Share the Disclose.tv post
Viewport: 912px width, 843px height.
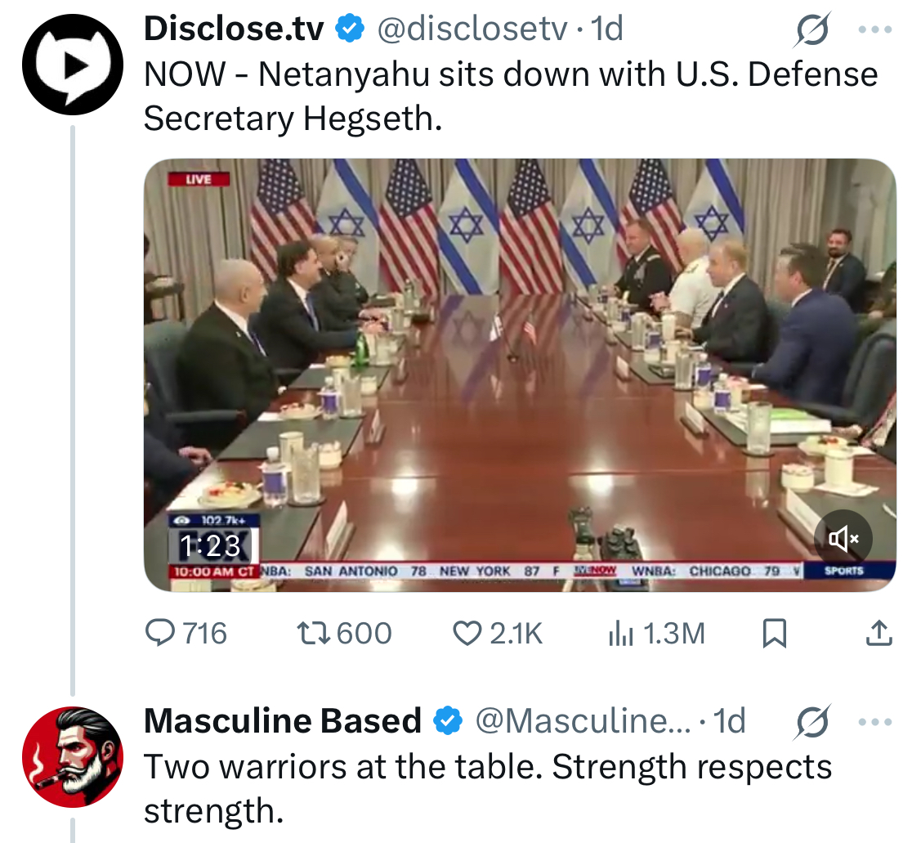click(x=878, y=633)
